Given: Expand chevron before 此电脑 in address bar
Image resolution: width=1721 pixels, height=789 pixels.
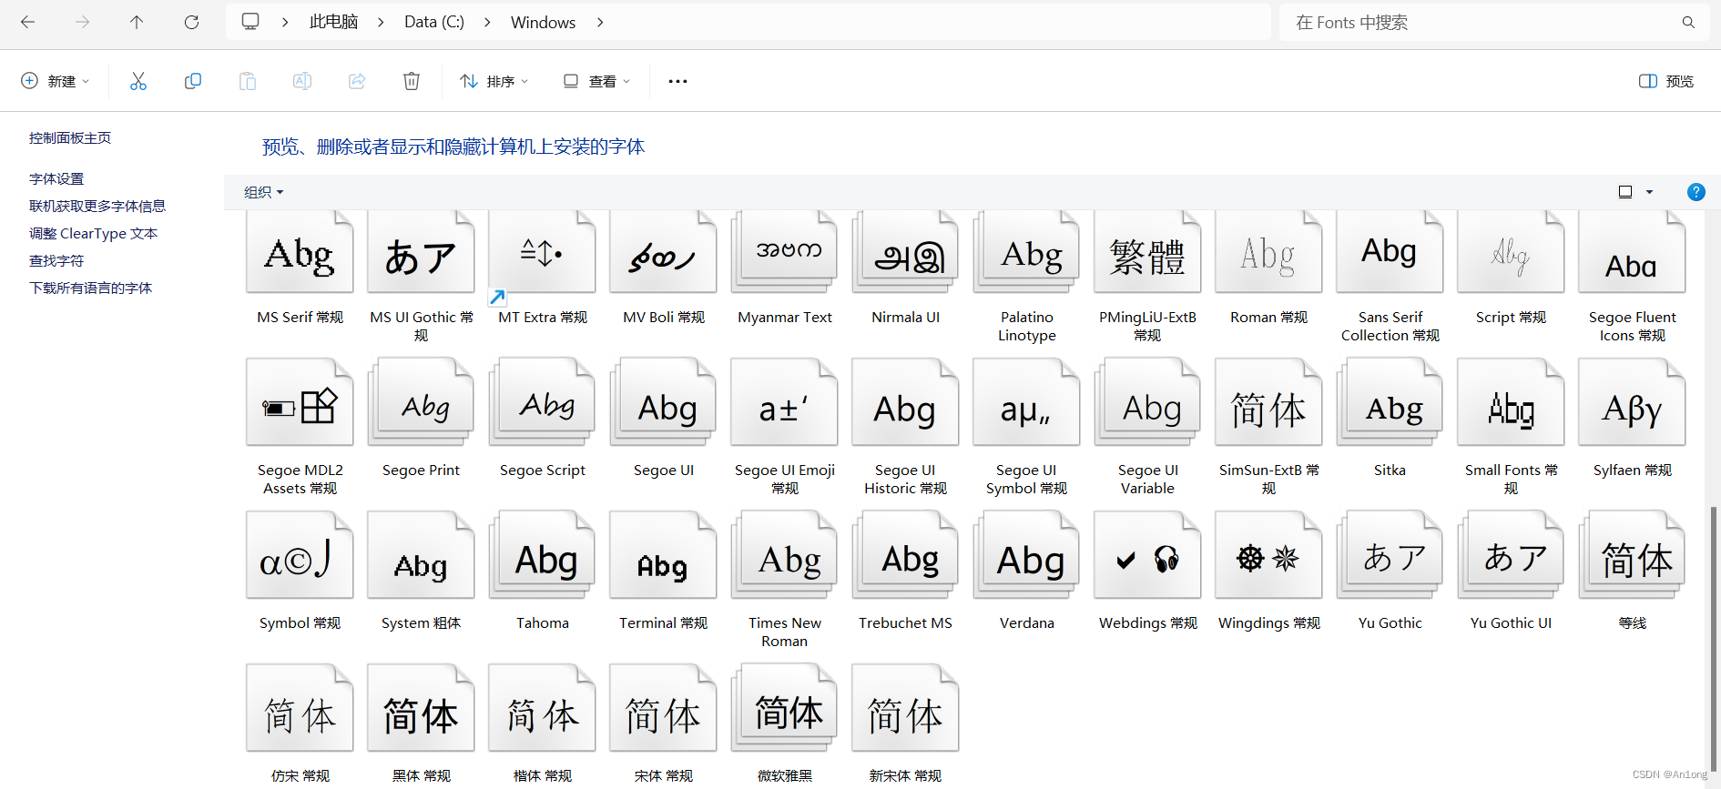Looking at the screenshot, I should tap(285, 22).
